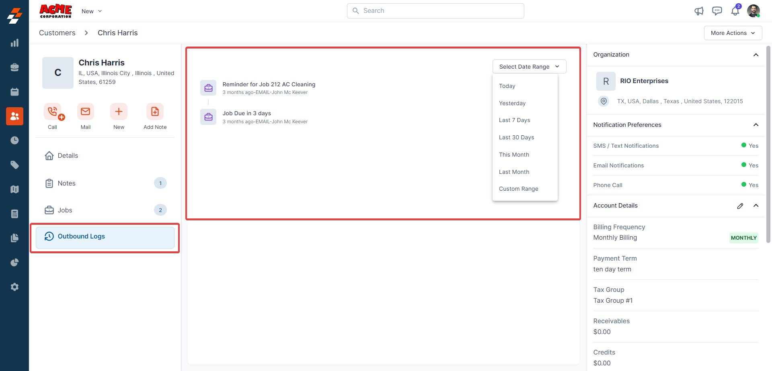
Task: Open the calendar icon in left sidebar
Action: coord(14,92)
